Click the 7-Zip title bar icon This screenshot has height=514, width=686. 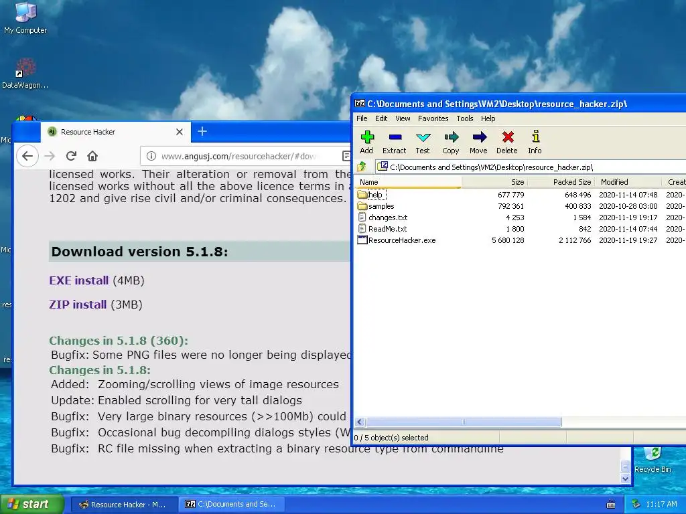tap(360, 104)
